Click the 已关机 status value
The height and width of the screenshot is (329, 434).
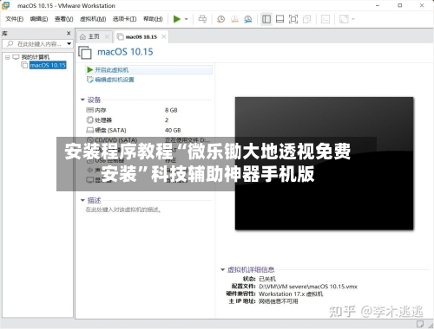[x=267, y=279]
